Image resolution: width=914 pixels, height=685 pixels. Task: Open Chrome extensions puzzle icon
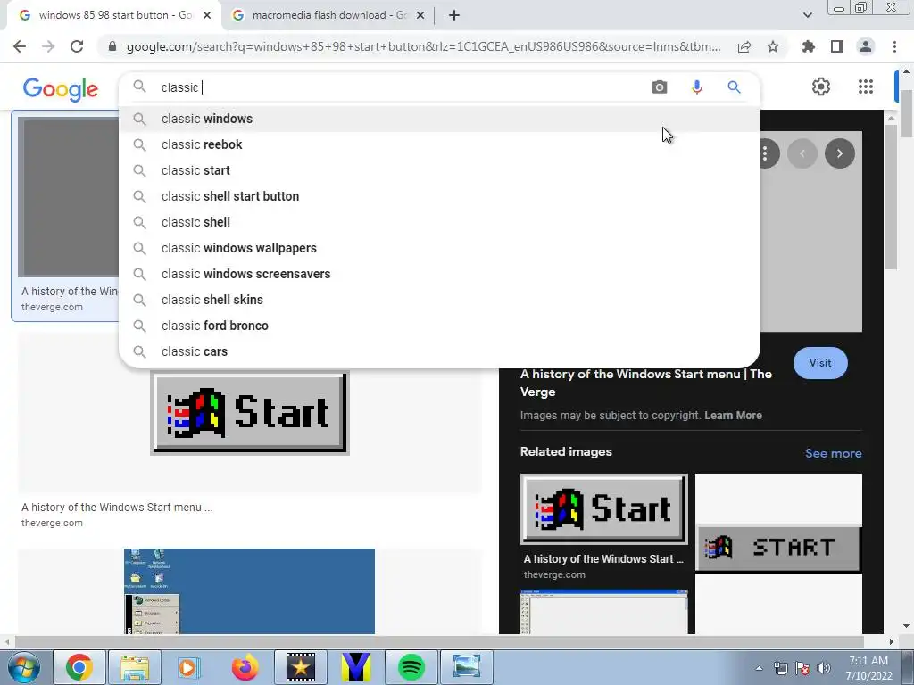809,46
